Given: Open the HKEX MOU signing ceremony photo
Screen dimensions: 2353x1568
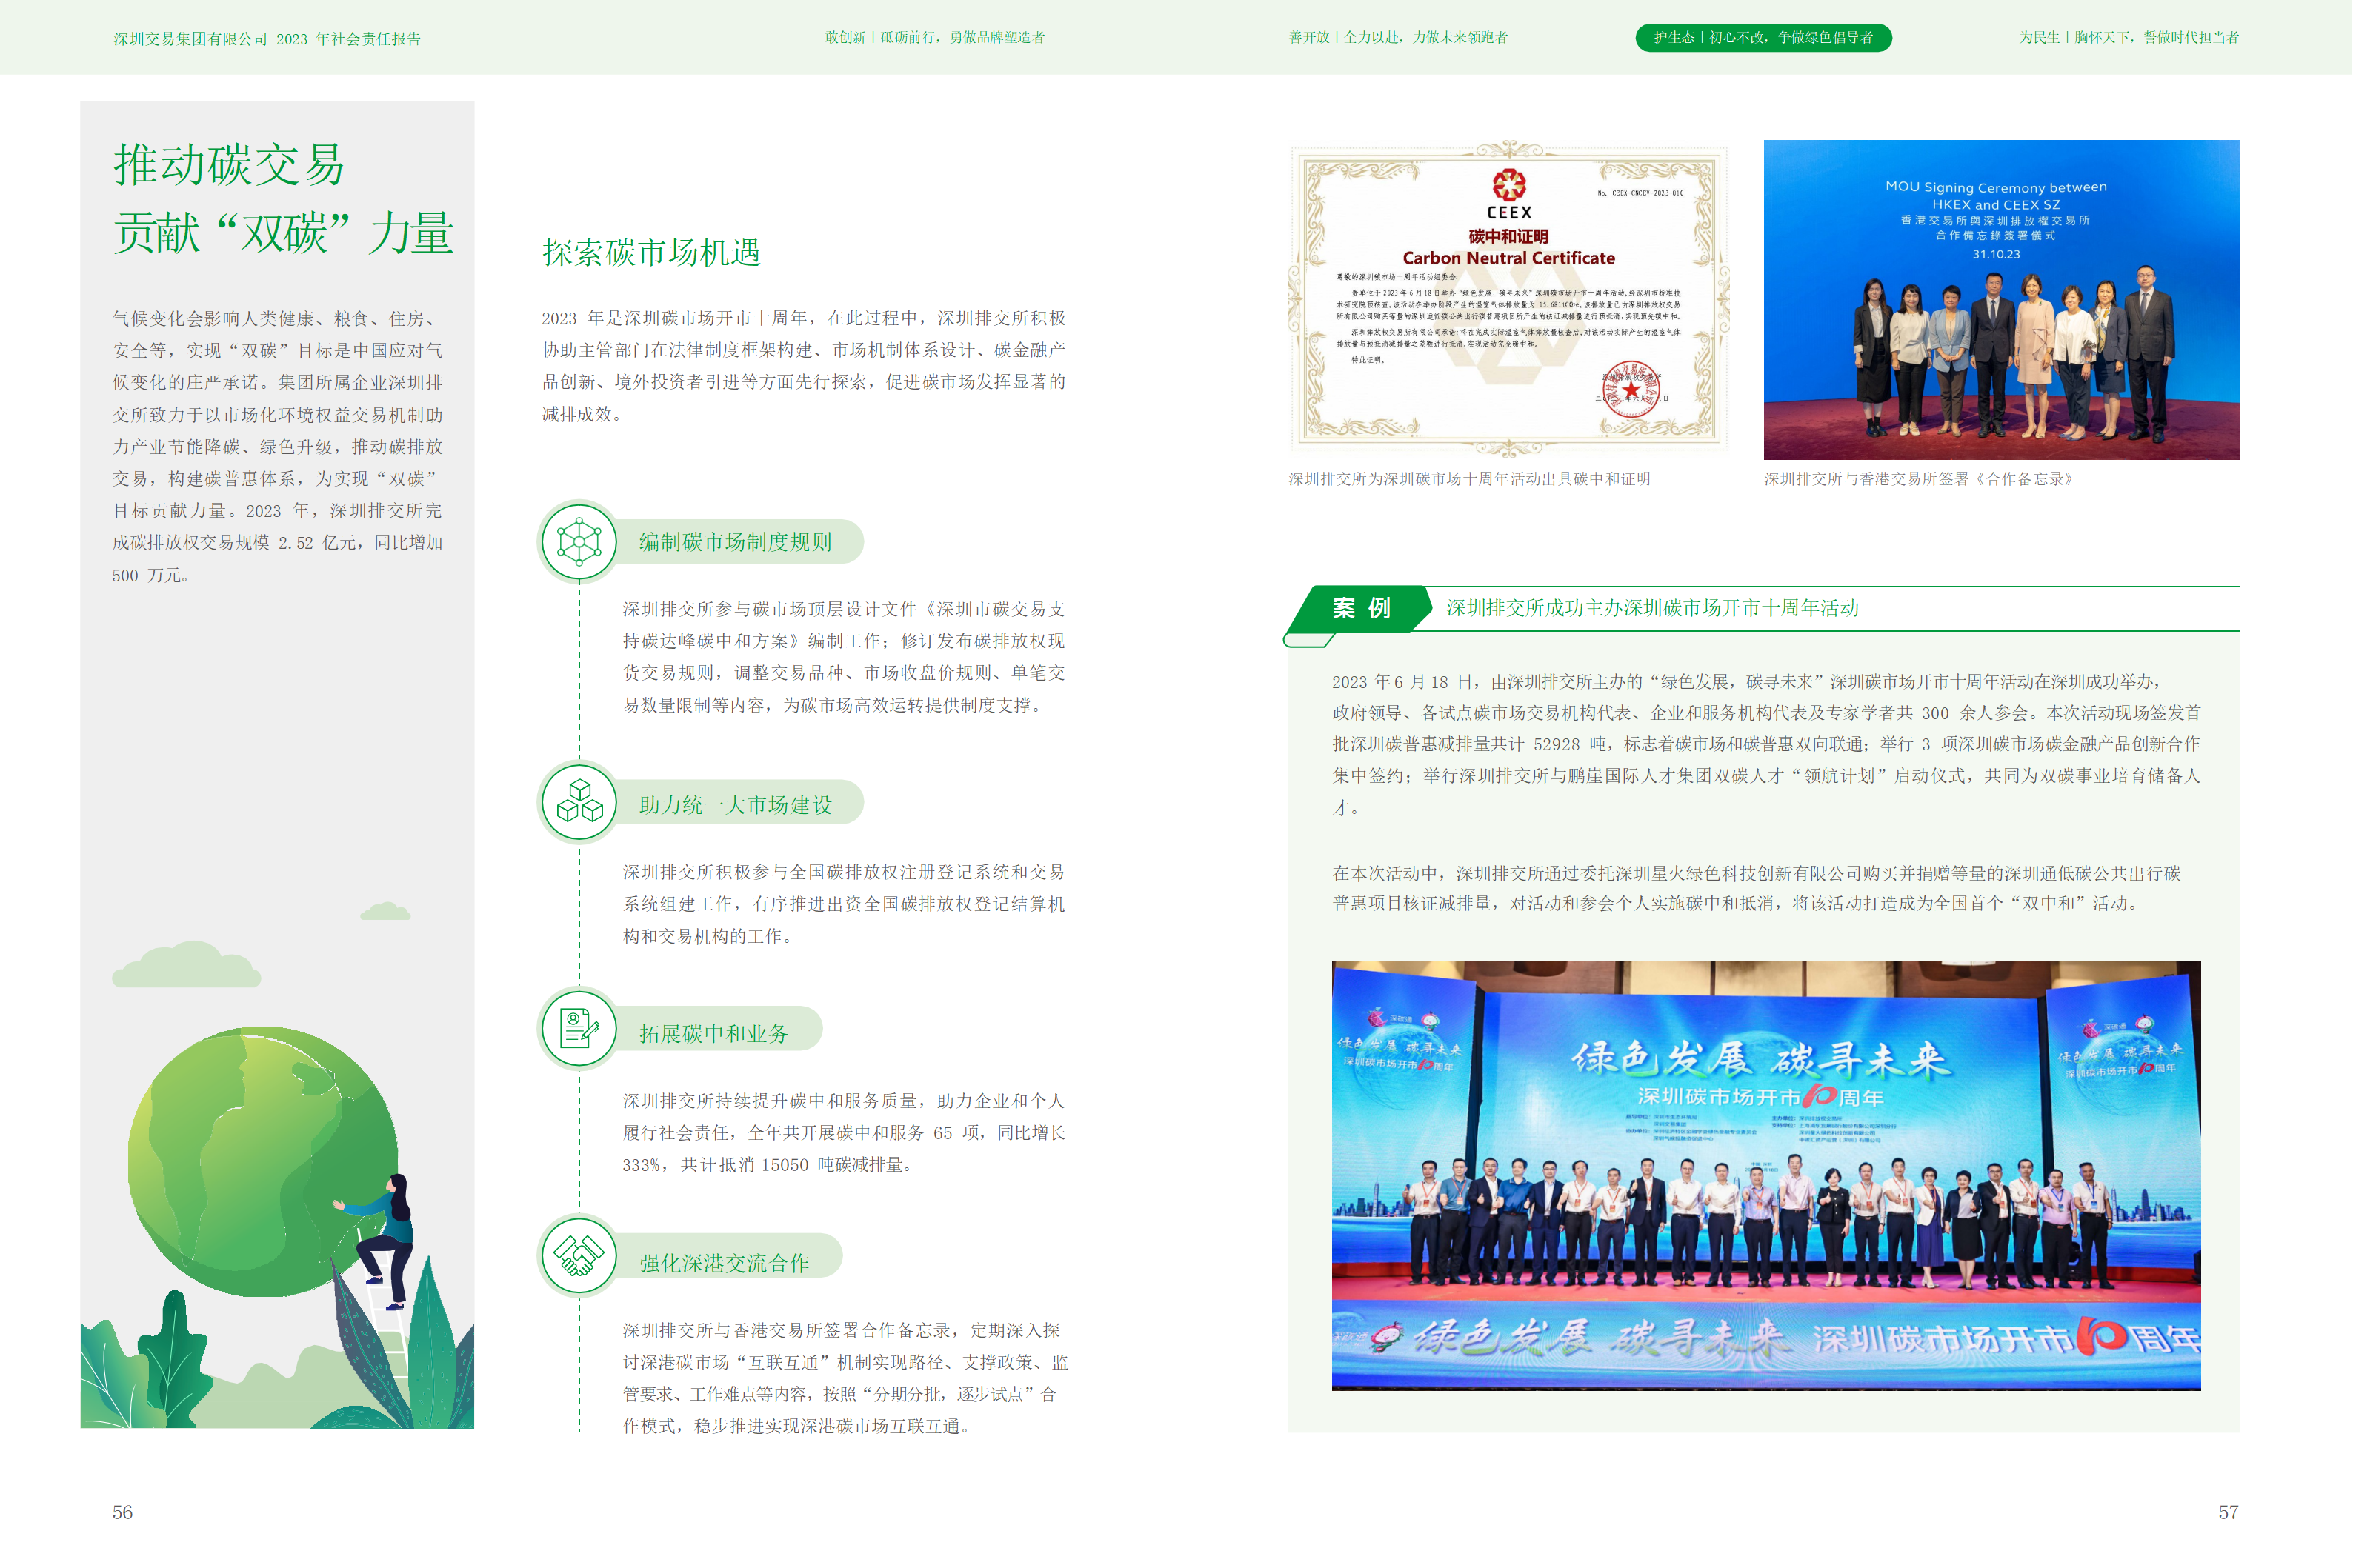Looking at the screenshot, I should pyautogui.click(x=2001, y=300).
